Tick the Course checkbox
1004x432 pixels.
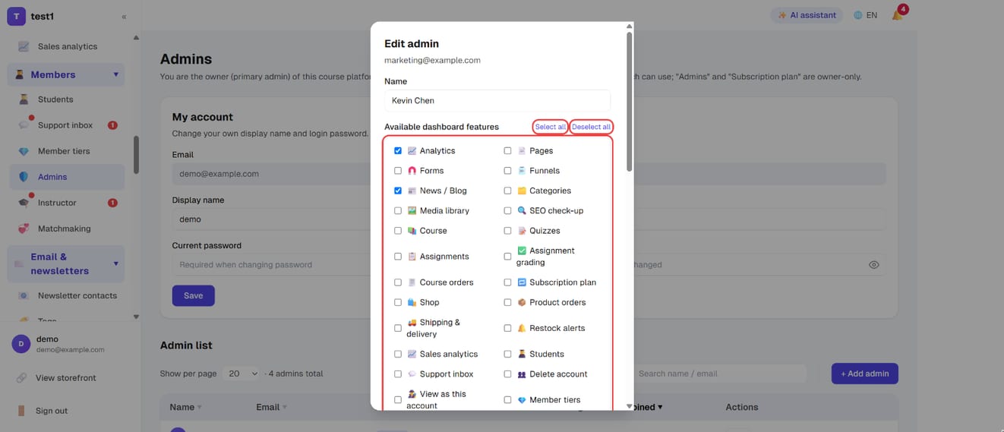tap(398, 231)
